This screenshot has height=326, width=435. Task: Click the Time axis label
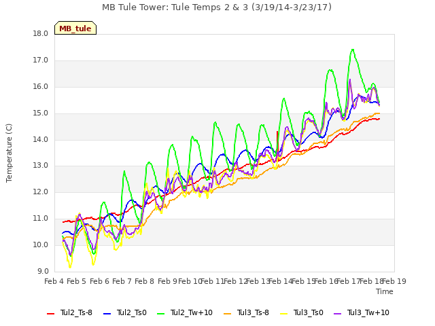(385, 291)
